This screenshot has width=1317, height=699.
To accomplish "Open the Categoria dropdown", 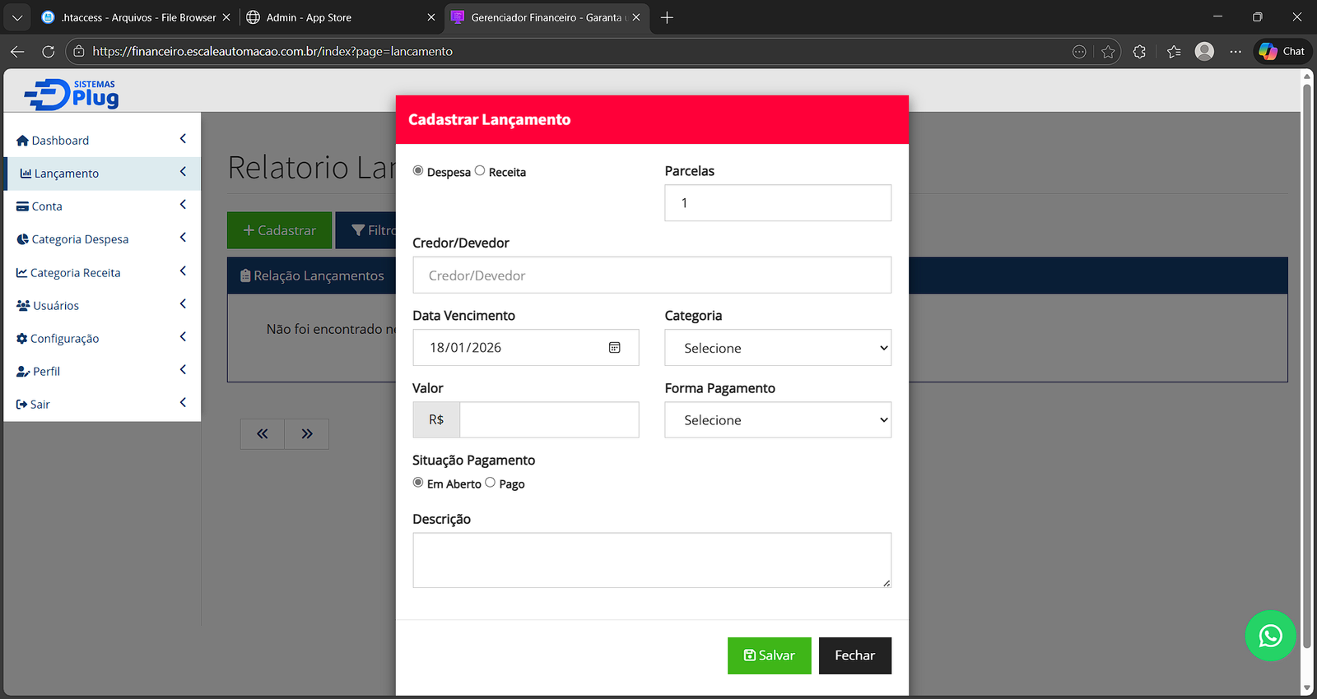I will click(777, 348).
